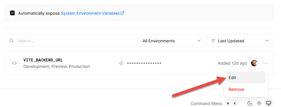The image size is (281, 107).
Task: Click the code brackets icon for VITE_BACKEND_URL
Action: [14, 63]
